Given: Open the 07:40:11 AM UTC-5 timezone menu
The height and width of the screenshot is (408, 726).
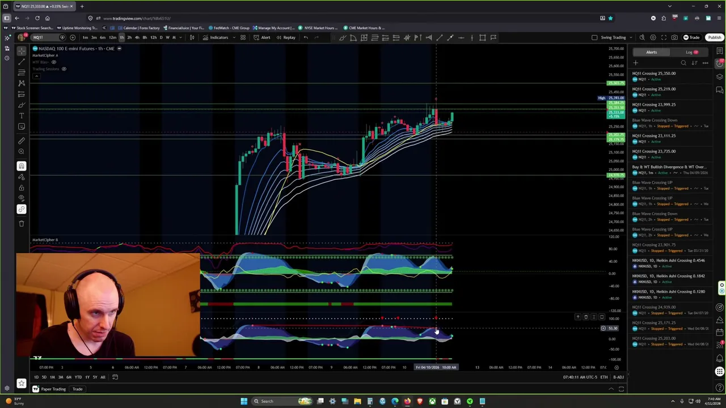Looking at the screenshot, I should click(580, 377).
